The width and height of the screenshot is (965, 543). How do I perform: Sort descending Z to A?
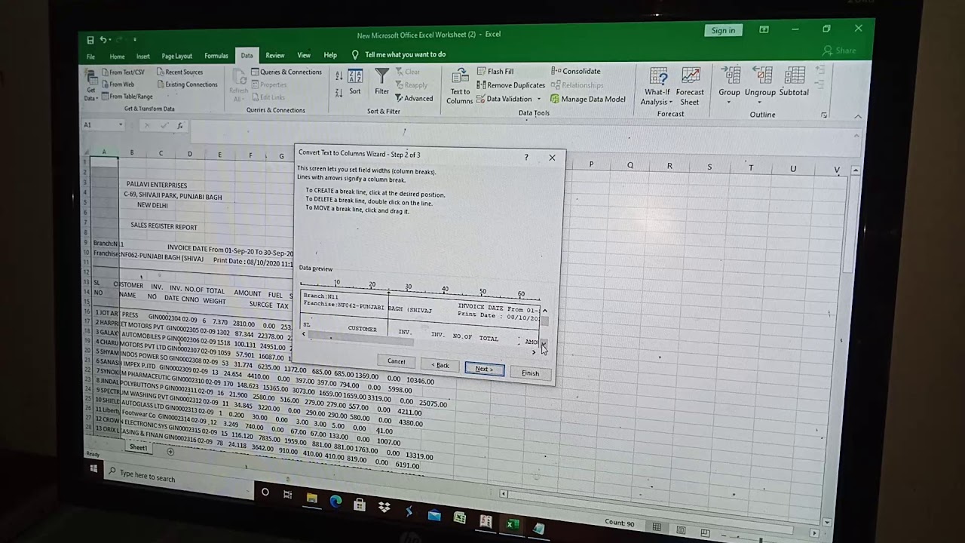[x=339, y=92]
